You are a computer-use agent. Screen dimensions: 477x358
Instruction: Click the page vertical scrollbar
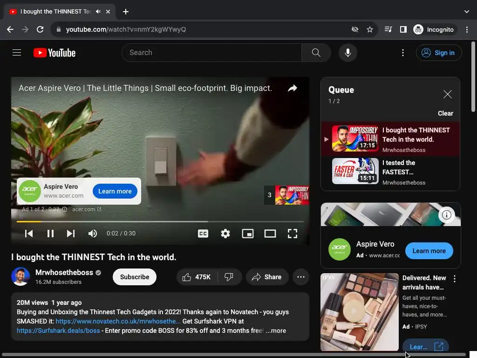pyautogui.click(x=473, y=77)
